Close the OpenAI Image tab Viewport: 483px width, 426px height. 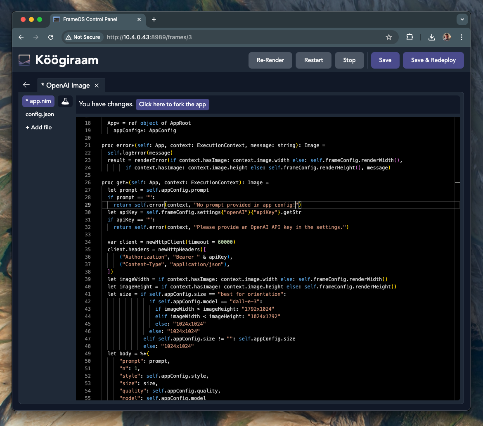[97, 86]
